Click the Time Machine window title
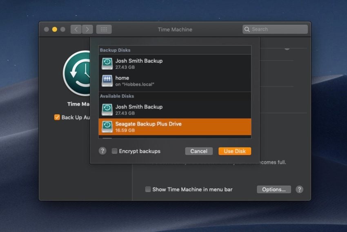Screen dimensions: 347x232 tap(175, 29)
